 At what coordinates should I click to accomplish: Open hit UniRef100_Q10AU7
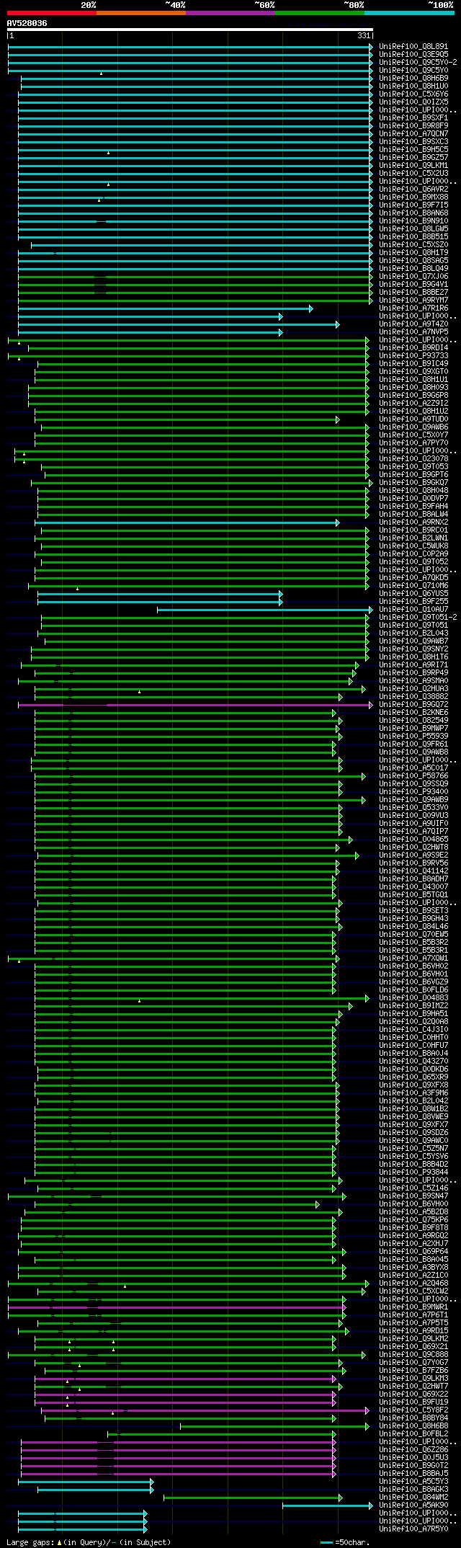tap(413, 609)
